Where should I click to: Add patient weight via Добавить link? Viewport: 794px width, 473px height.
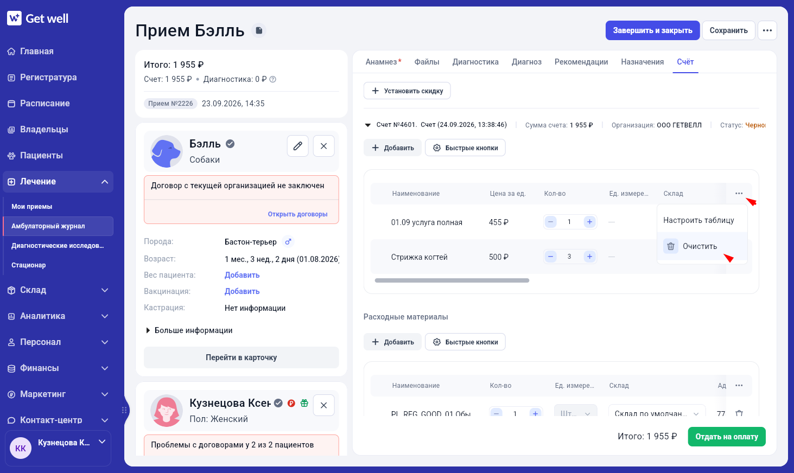coord(242,275)
